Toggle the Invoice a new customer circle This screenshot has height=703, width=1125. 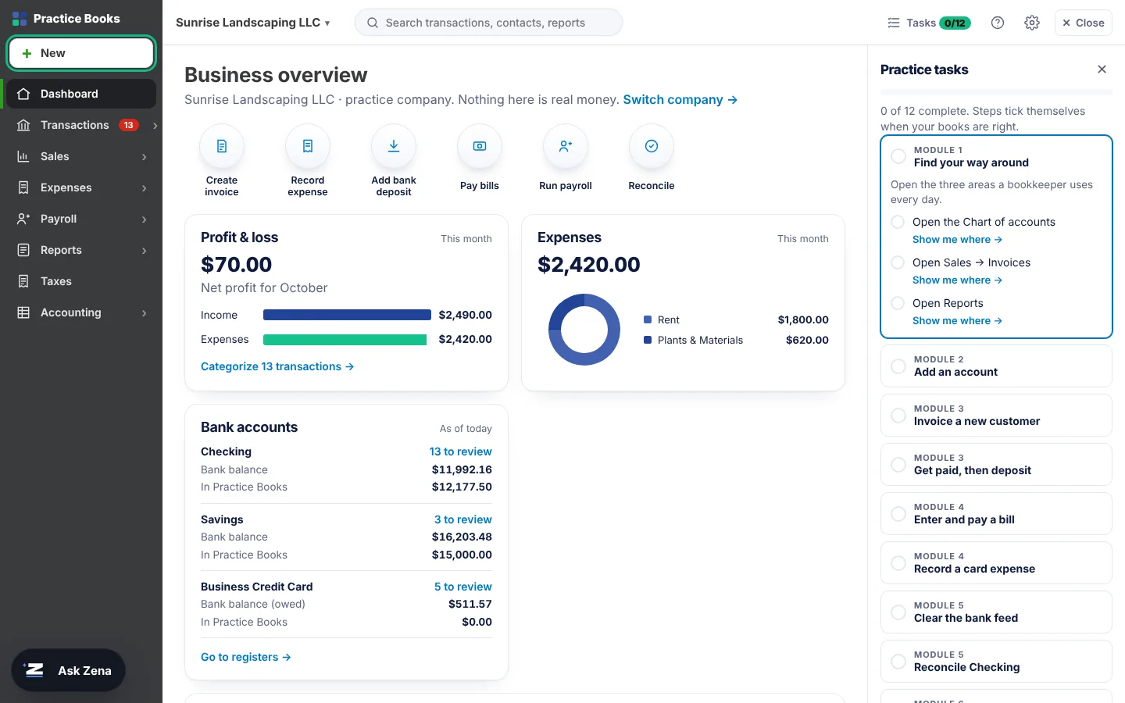click(x=898, y=415)
